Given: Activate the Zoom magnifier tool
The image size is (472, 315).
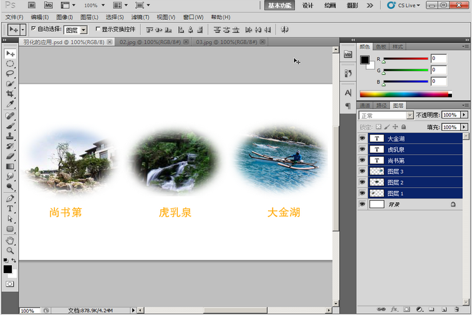Looking at the screenshot, I should 10,250.
